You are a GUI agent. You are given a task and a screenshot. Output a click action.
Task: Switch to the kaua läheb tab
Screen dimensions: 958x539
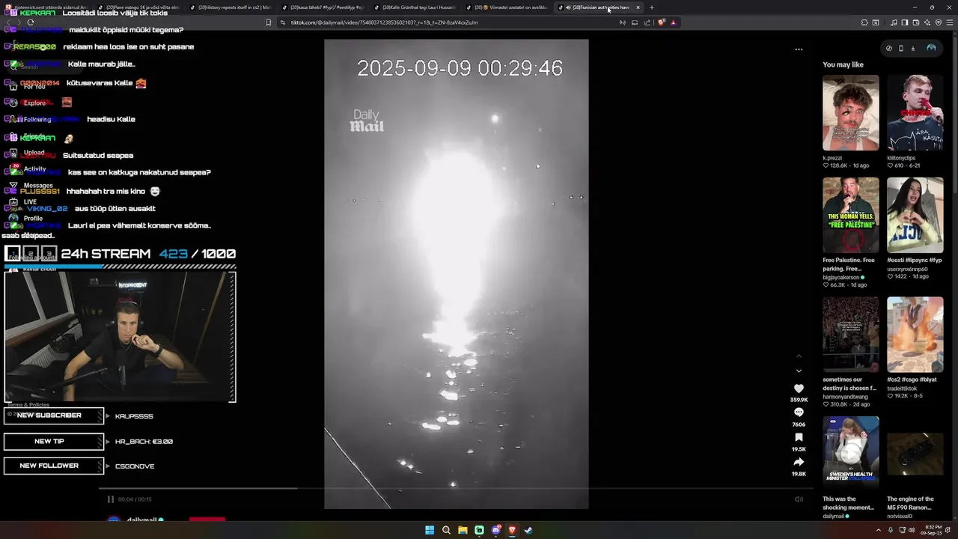point(323,7)
